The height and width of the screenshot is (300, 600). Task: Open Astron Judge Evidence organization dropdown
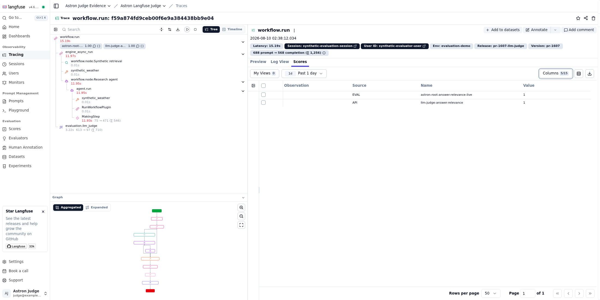click(88, 6)
